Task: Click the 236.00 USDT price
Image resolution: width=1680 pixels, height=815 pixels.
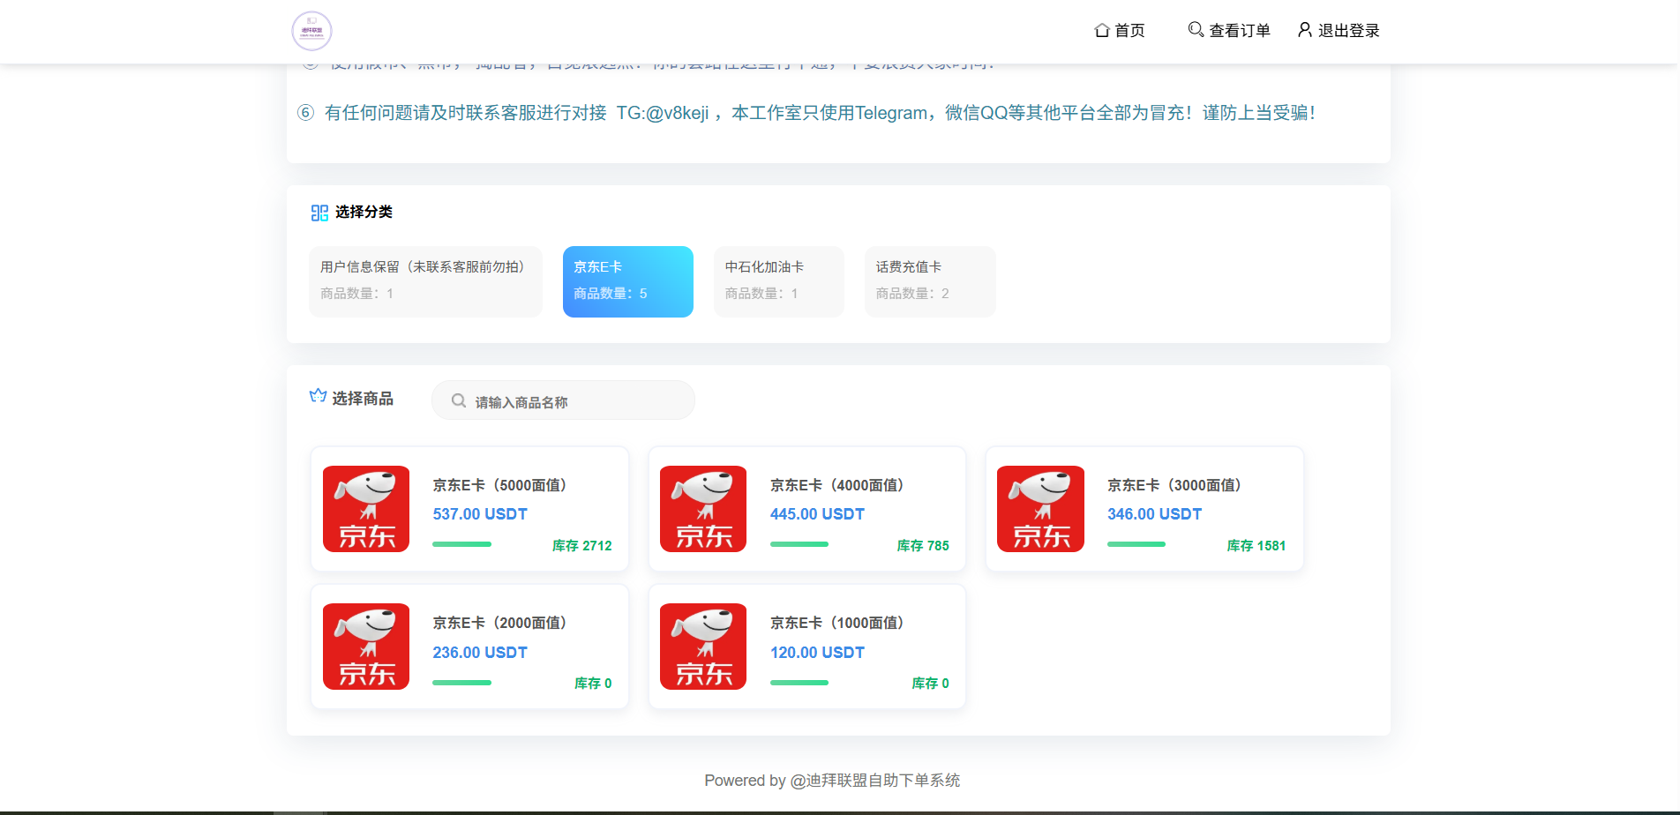Action: 480,653
